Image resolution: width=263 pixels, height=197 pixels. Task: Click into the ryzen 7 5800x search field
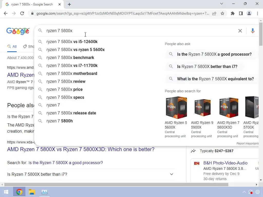pyautogui.click(x=141, y=31)
